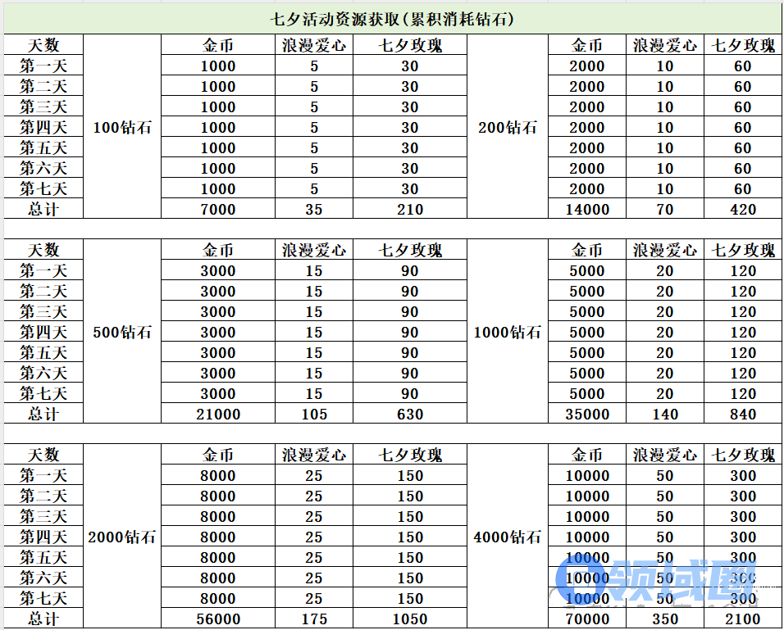Select the hearts total cell showing 105
The width and height of the screenshot is (784, 630).
pyautogui.click(x=314, y=414)
